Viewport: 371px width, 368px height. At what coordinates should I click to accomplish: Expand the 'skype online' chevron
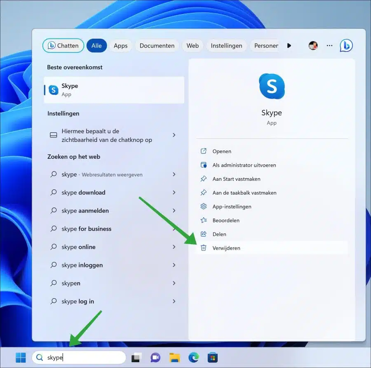pos(174,247)
